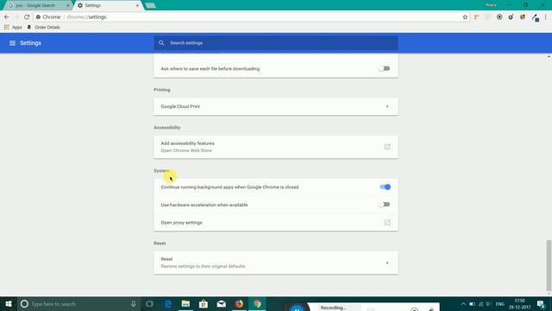
Task: Open the Mail app from the taskbar
Action: pos(222,304)
